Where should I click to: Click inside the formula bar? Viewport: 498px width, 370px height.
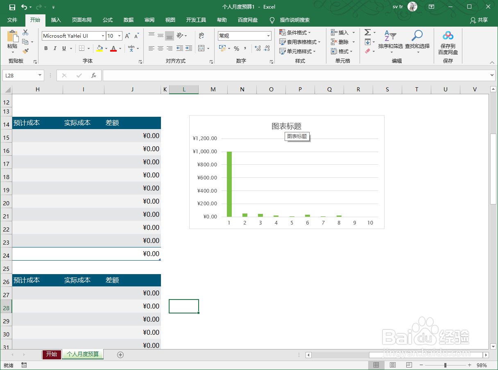pos(246,75)
